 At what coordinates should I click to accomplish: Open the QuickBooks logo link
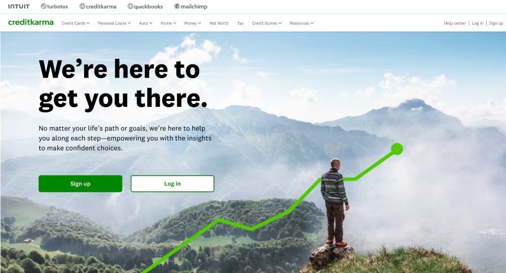click(x=145, y=6)
